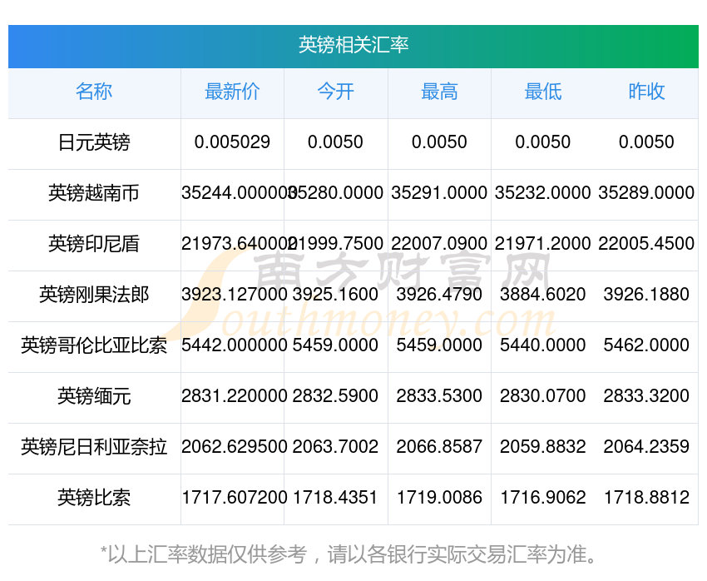Click low value 1716.9062
Viewport: 707px width, 581px height.
click(x=543, y=497)
